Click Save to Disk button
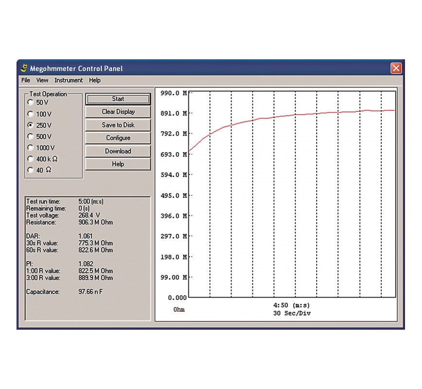Image resolution: width=422 pixels, height=389 pixels. coord(118,125)
